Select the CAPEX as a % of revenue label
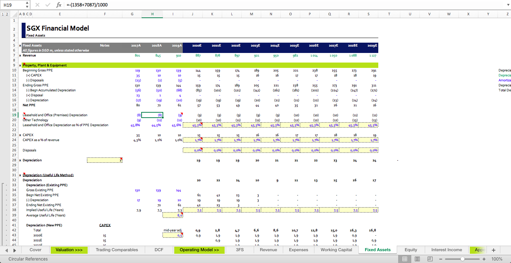 [41, 140]
